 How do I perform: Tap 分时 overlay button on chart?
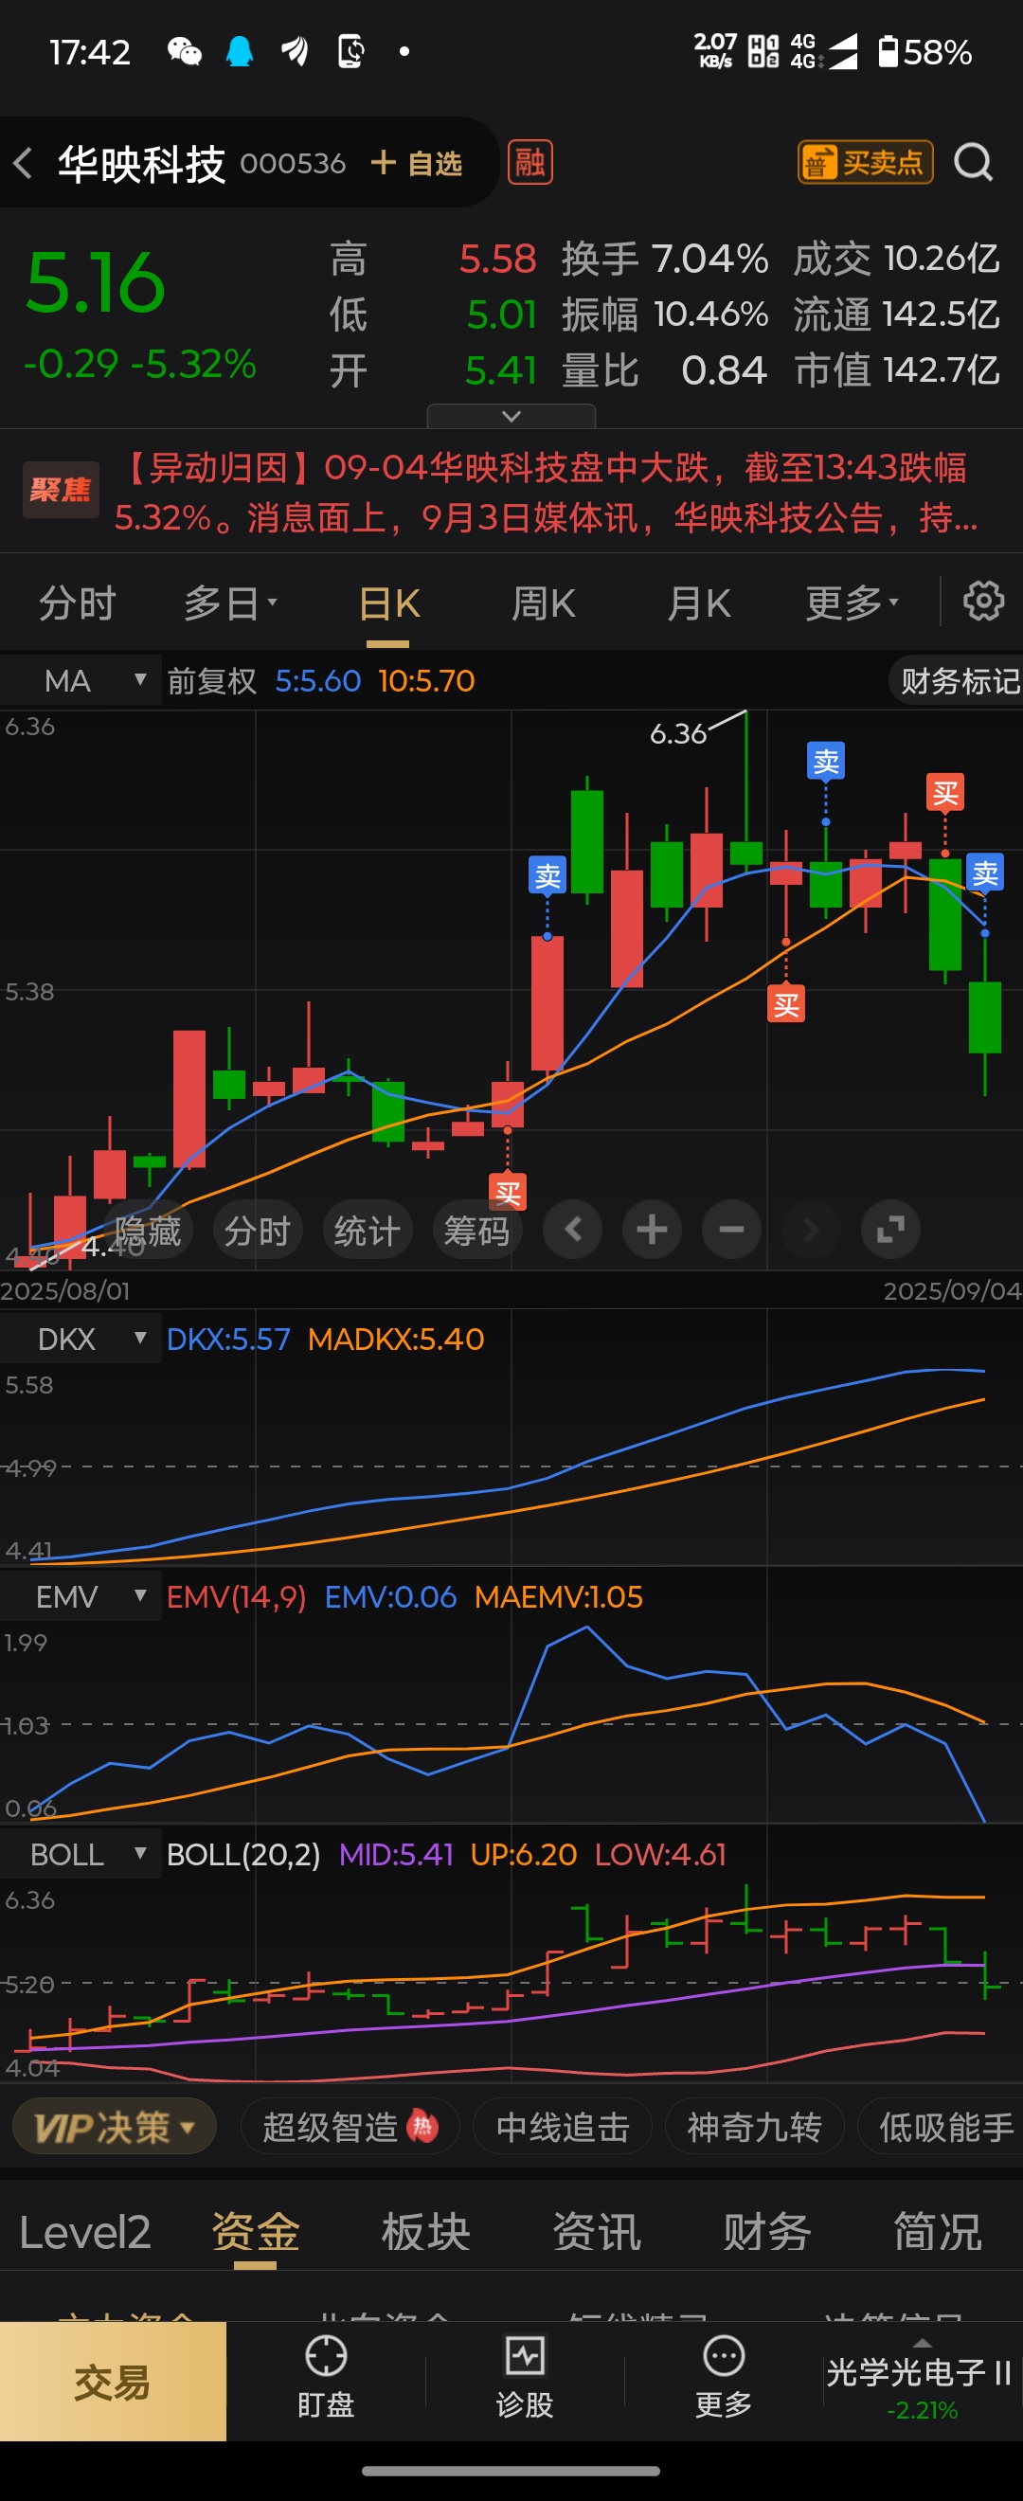click(x=258, y=1230)
